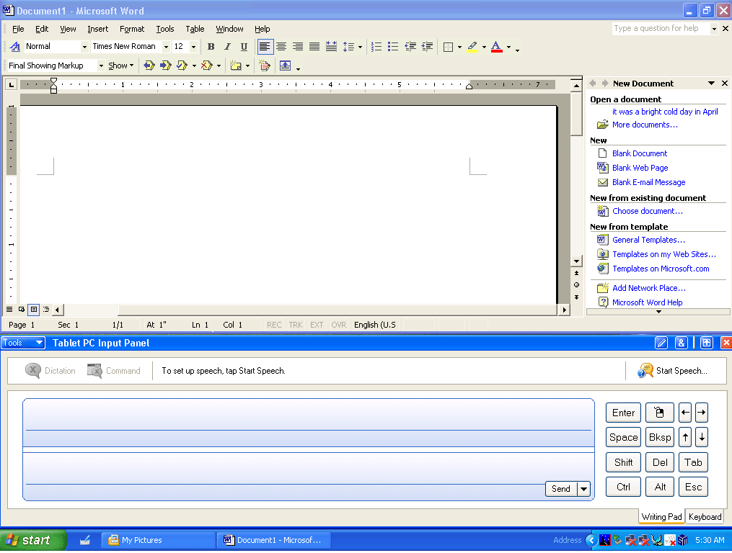
Task: Click the vertical scrollbar down arrow
Action: tap(576, 261)
